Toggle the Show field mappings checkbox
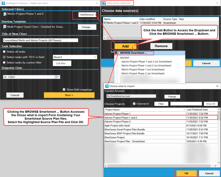Image resolution: width=221 pixels, height=177 pixels. click(64, 90)
